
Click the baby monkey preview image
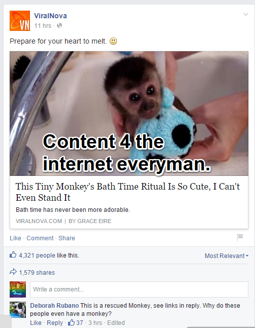129,114
